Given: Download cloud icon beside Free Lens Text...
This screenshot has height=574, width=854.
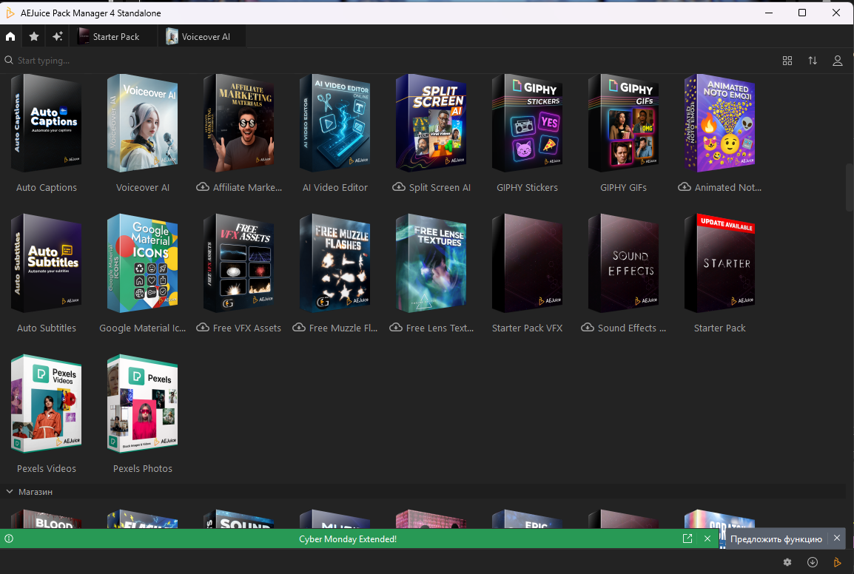Looking at the screenshot, I should click(396, 327).
